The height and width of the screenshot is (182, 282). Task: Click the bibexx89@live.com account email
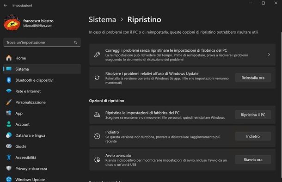[38, 25]
